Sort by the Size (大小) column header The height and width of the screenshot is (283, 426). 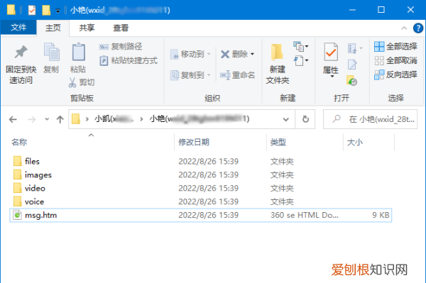(x=354, y=142)
